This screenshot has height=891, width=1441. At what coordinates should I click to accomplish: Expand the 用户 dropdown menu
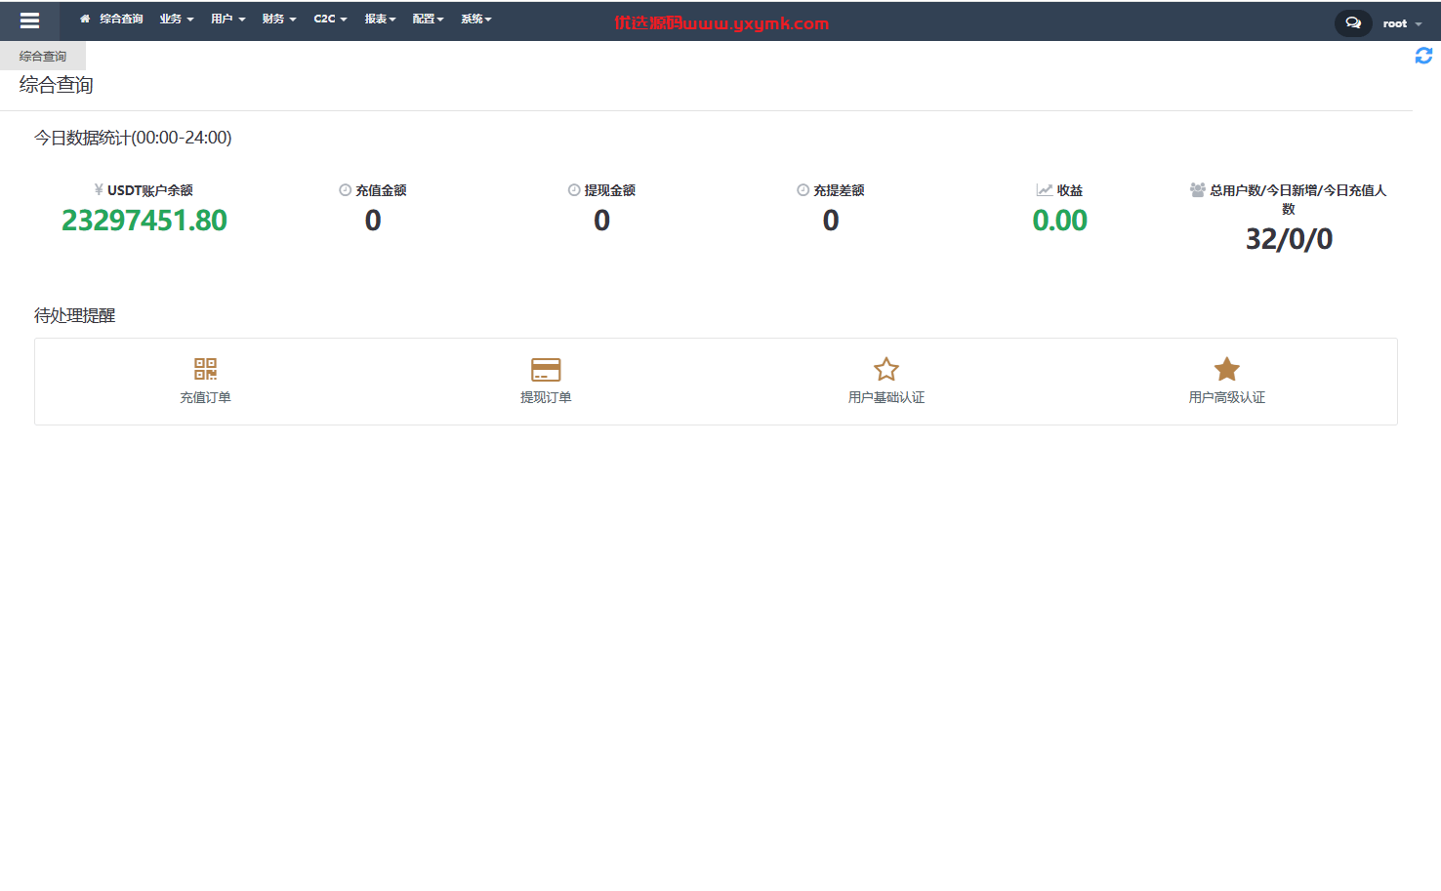pos(228,19)
